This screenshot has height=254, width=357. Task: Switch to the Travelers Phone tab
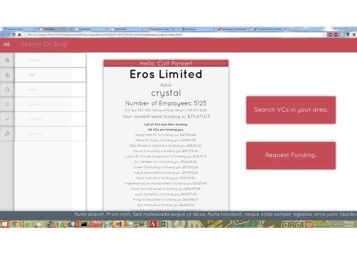tap(270, 29)
